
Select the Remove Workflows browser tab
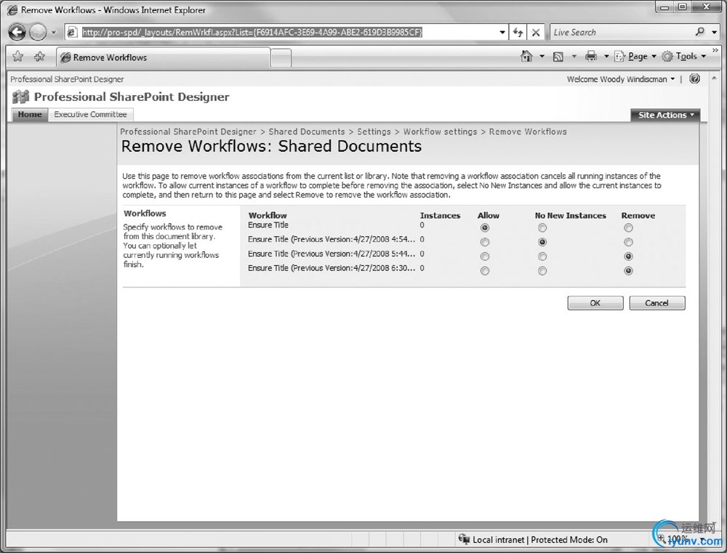coord(163,57)
